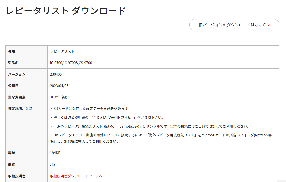Select the version number 230405
Image resolution: width=286 pixels, height=182 pixels.
(x=56, y=74)
